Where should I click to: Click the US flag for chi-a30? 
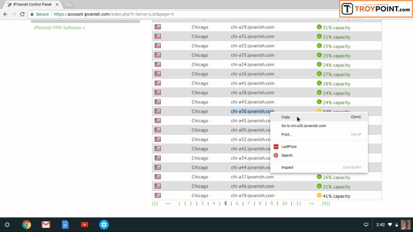[158, 111]
